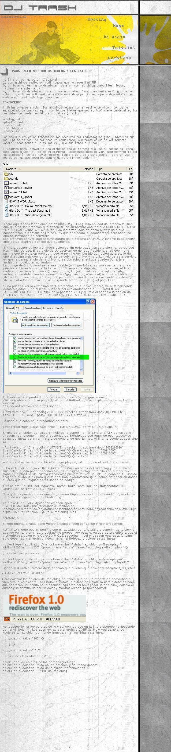Select the convert64.bat file icon
This screenshot has height=752, width=171.
click(x=6, y=192)
